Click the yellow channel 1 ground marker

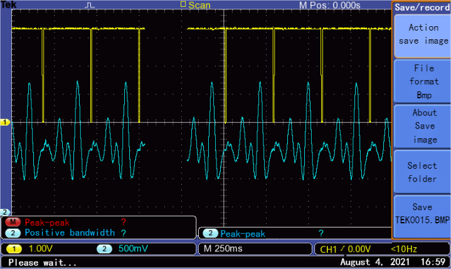5,123
